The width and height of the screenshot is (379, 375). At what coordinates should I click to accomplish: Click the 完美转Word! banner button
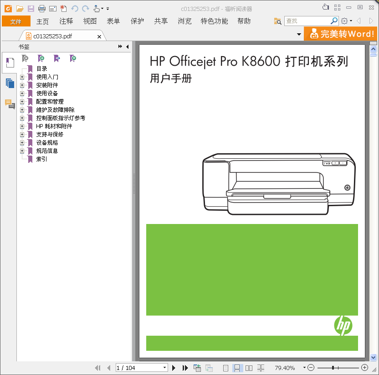(x=341, y=34)
